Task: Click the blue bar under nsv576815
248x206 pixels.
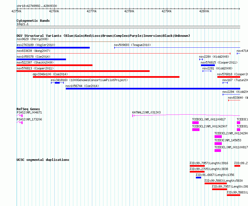Action: click(208, 65)
